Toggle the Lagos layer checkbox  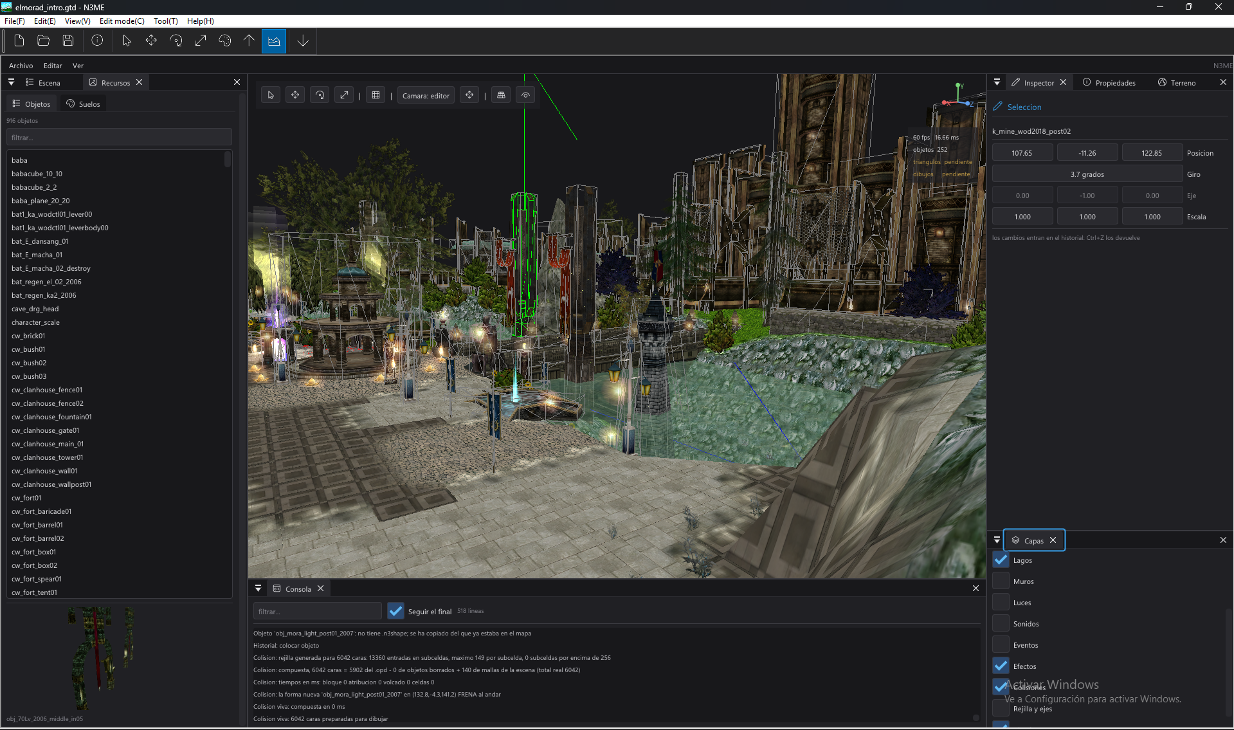click(1001, 560)
